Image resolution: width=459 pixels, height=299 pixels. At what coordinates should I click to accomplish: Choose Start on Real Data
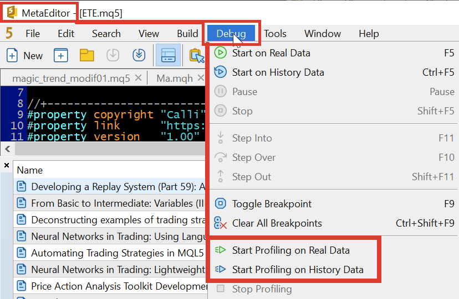click(x=334, y=53)
